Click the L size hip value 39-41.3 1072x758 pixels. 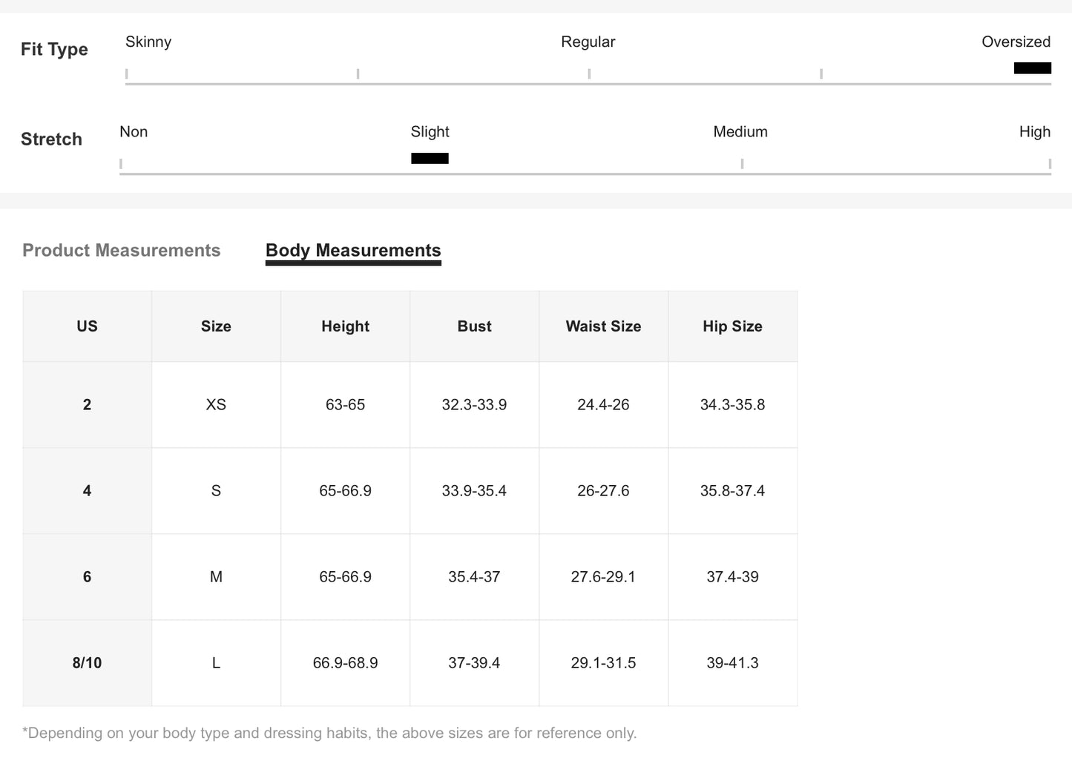click(x=732, y=663)
